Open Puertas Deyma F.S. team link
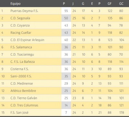 [x=24, y=11]
